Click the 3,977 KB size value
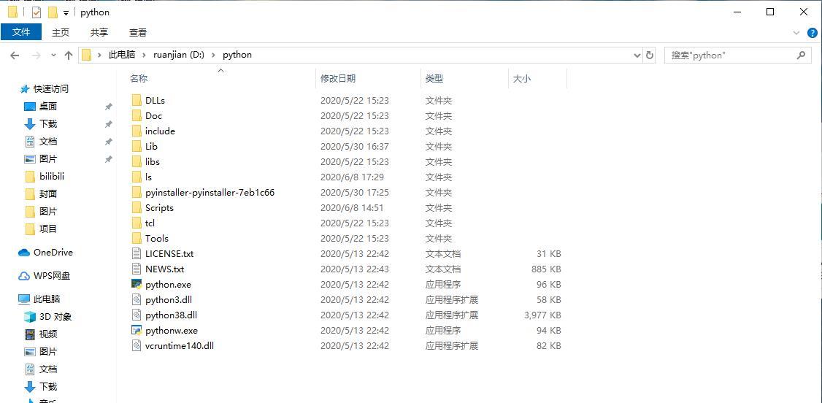Viewport: 822px width, 403px height. click(x=542, y=315)
